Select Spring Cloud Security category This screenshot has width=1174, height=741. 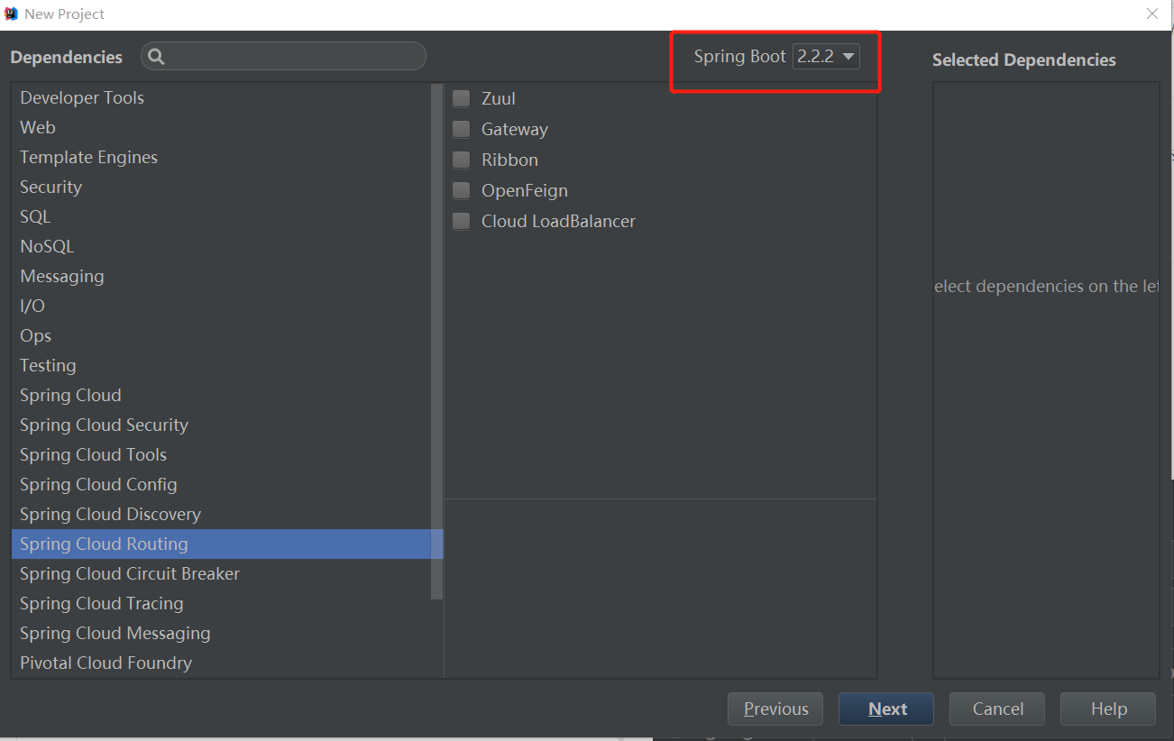221,425
